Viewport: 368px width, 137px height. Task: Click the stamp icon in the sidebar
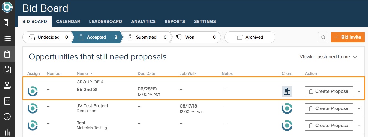pos(7,85)
